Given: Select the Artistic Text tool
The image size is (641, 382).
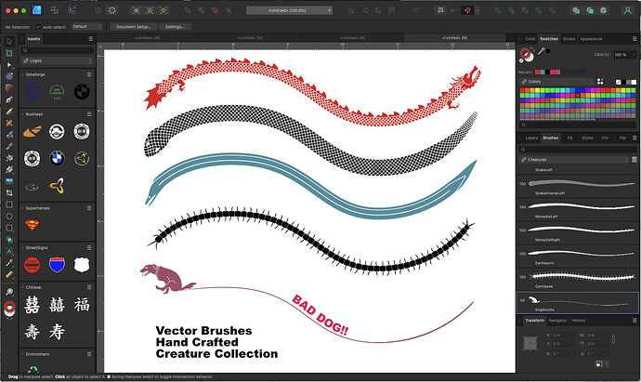Looking at the screenshot, I should click(x=8, y=251).
